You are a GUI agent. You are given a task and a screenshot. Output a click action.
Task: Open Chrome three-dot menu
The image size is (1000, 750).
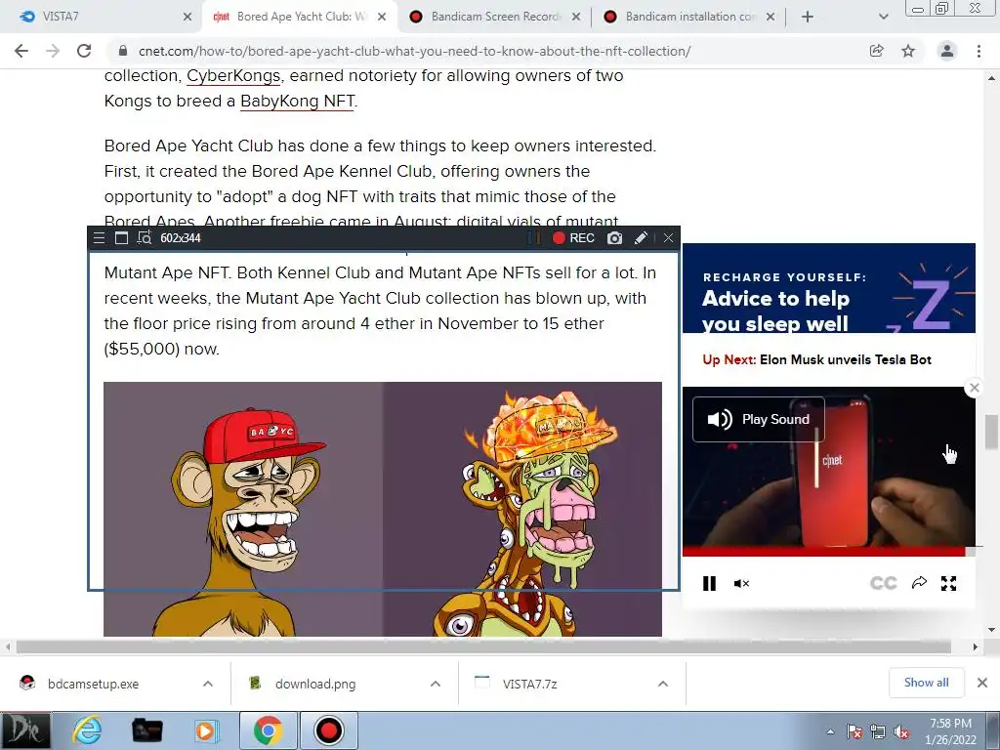pyautogui.click(x=979, y=51)
